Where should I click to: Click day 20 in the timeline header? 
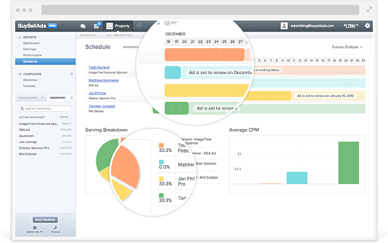(x=346, y=61)
